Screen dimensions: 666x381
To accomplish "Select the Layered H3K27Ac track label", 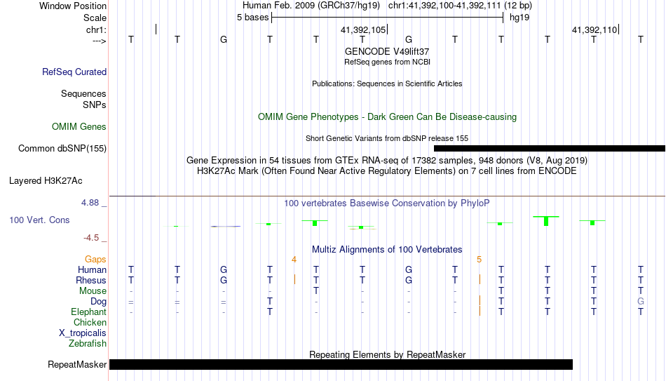I will (x=46, y=181).
